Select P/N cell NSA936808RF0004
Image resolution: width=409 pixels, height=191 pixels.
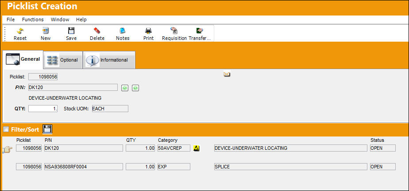pyautogui.click(x=84, y=167)
